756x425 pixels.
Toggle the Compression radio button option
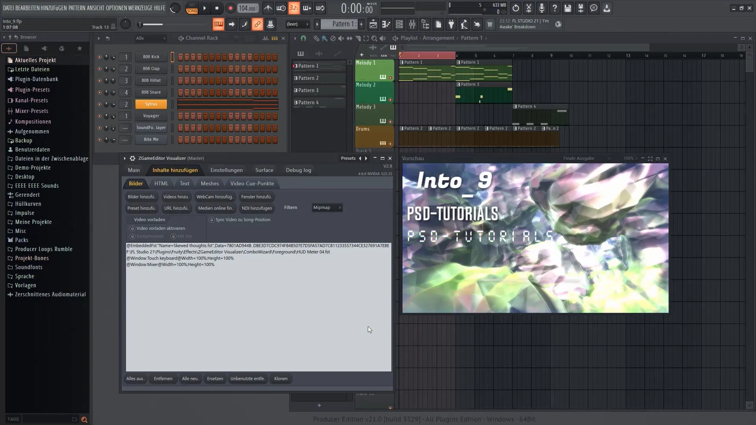coord(133,236)
